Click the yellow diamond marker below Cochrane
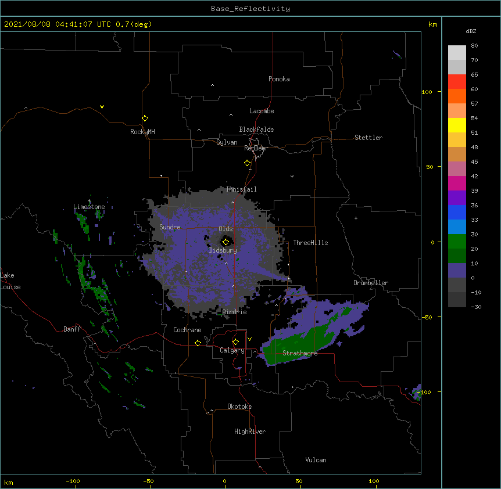The height and width of the screenshot is (489, 501). (x=198, y=343)
